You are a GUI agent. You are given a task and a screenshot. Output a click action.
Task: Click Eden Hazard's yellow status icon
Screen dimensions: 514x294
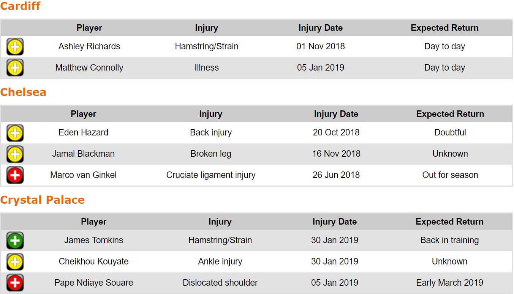[x=15, y=133]
